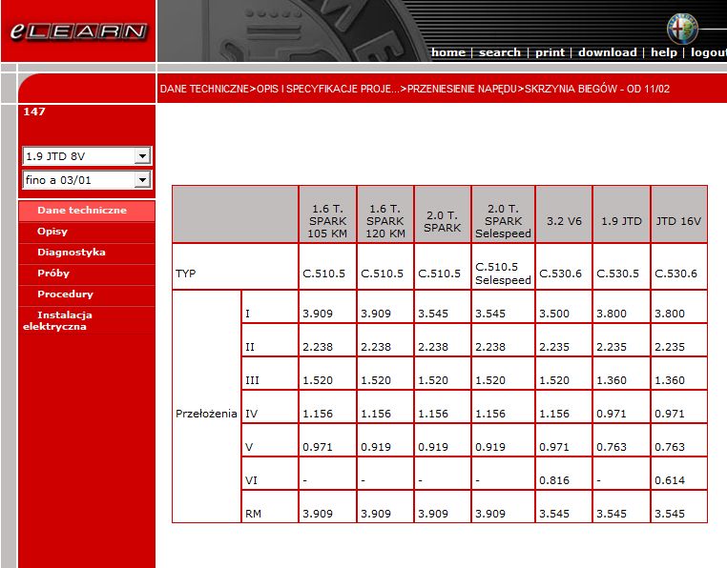
Task: Open the fino a 03/01 date dropdown arrow
Action: tap(142, 180)
